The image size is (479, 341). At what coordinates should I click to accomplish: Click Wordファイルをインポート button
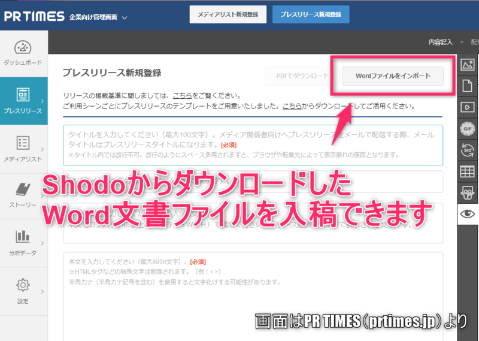pyautogui.click(x=393, y=76)
